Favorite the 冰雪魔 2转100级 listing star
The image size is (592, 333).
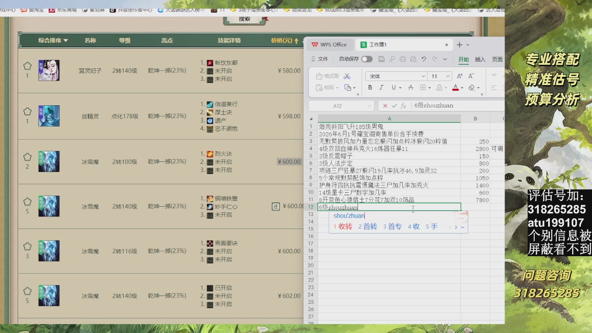[x=27, y=157]
